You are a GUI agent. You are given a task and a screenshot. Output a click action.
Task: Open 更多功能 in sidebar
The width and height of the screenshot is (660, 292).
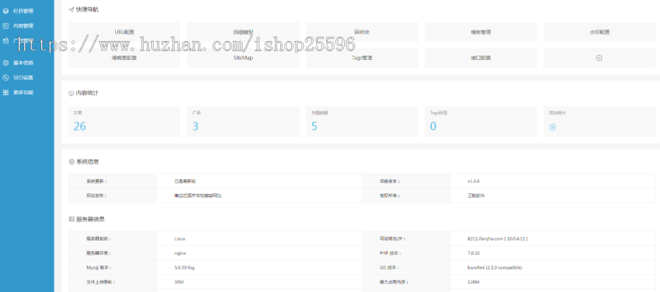point(23,92)
